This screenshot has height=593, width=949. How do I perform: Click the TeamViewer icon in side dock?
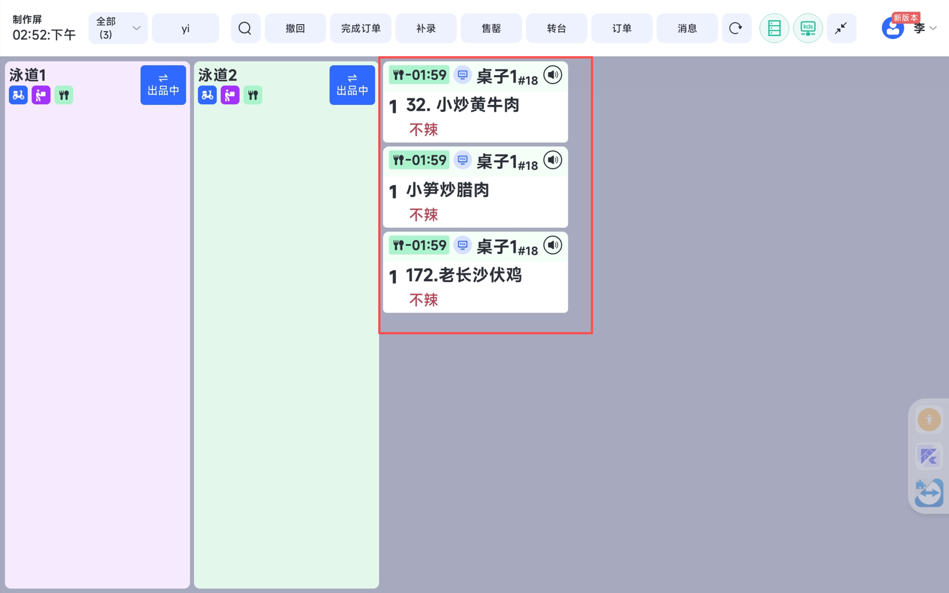point(928,493)
